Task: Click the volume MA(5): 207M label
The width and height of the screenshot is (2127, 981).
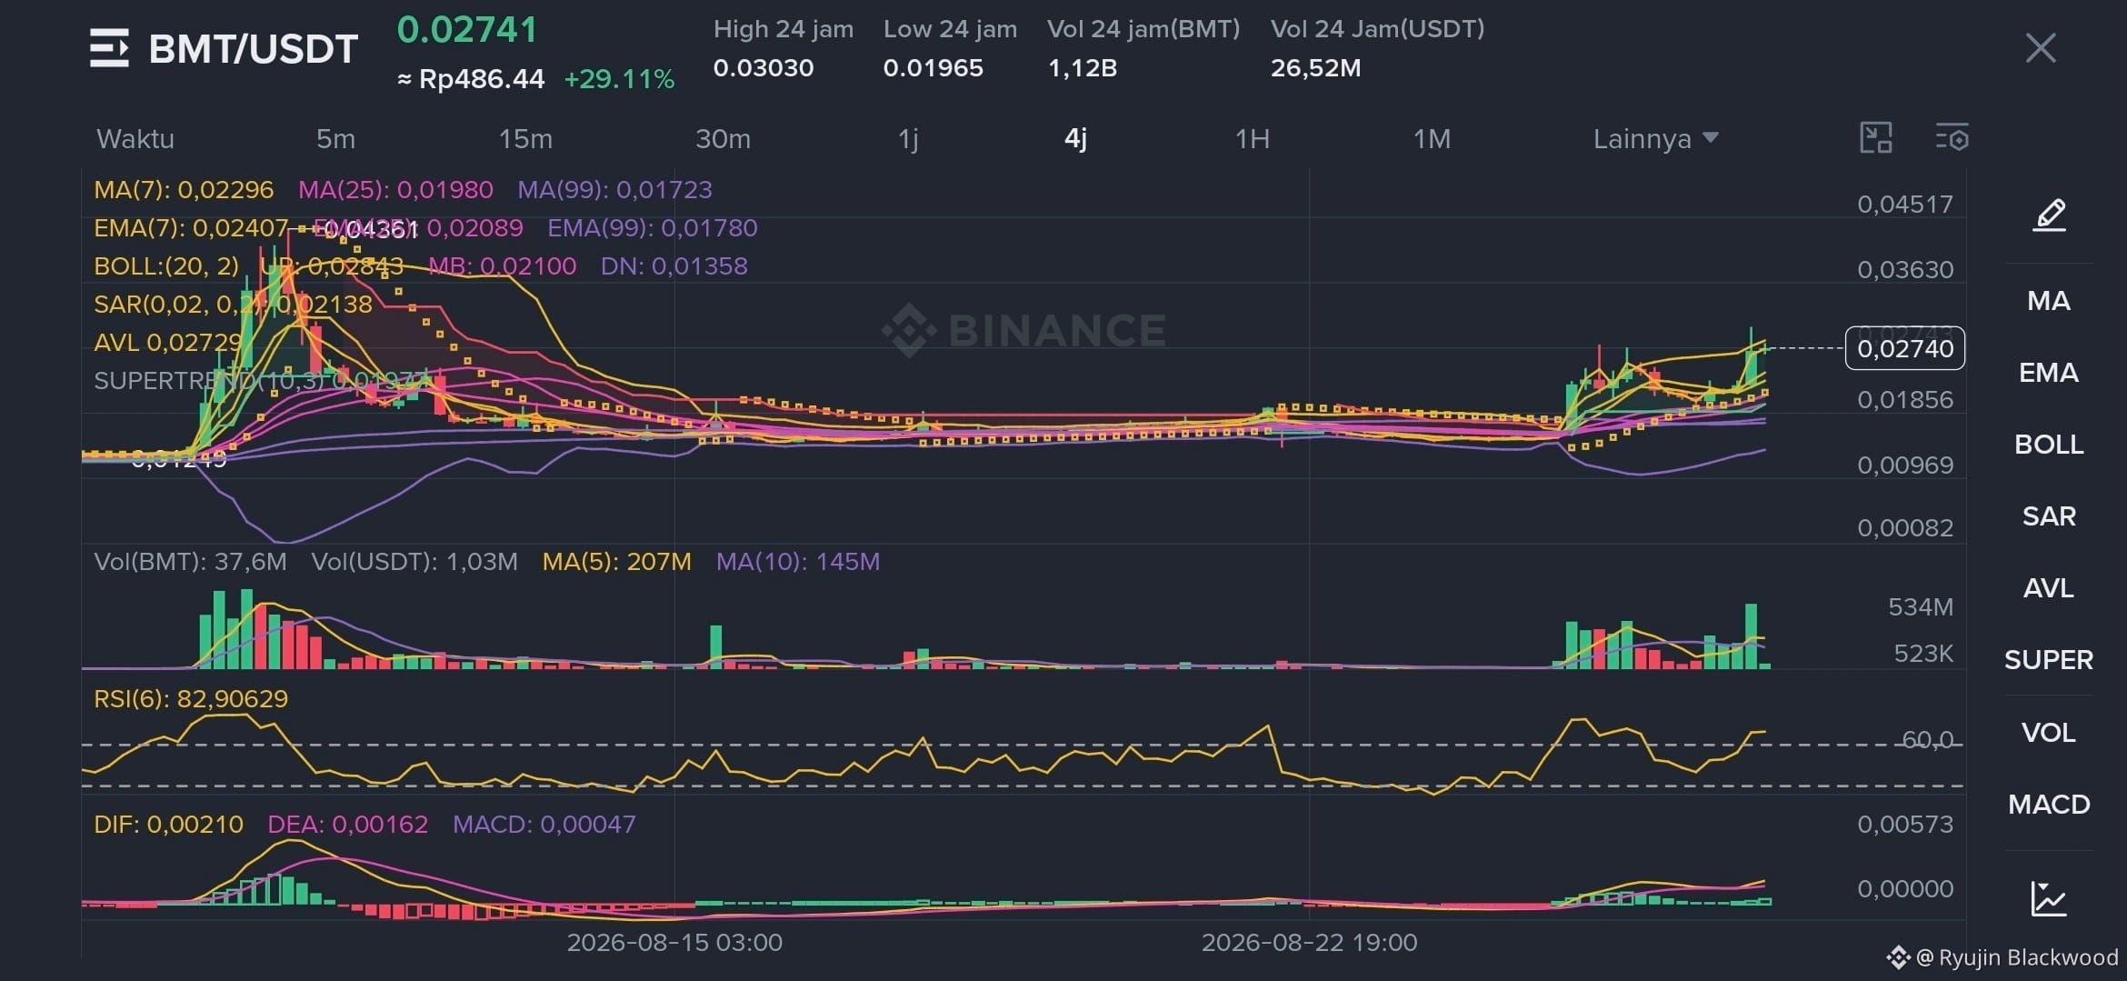Action: [x=616, y=562]
